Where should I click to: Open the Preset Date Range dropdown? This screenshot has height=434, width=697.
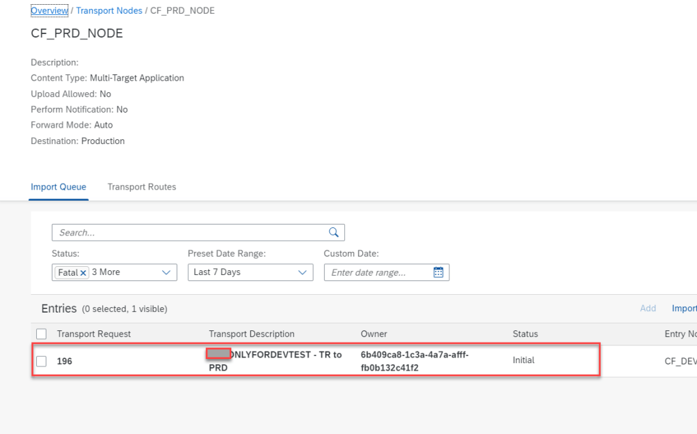(x=250, y=272)
